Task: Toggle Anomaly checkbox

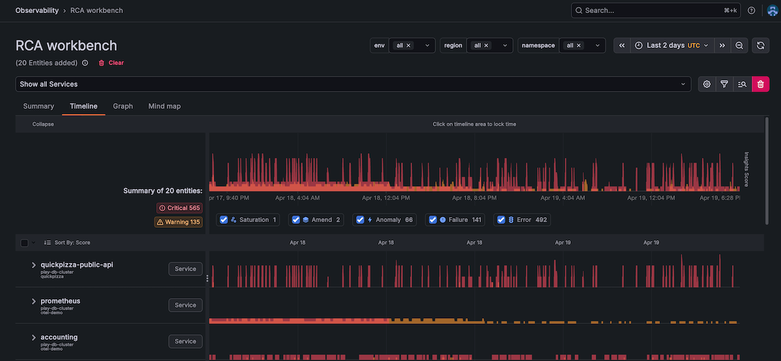Action: tap(360, 220)
